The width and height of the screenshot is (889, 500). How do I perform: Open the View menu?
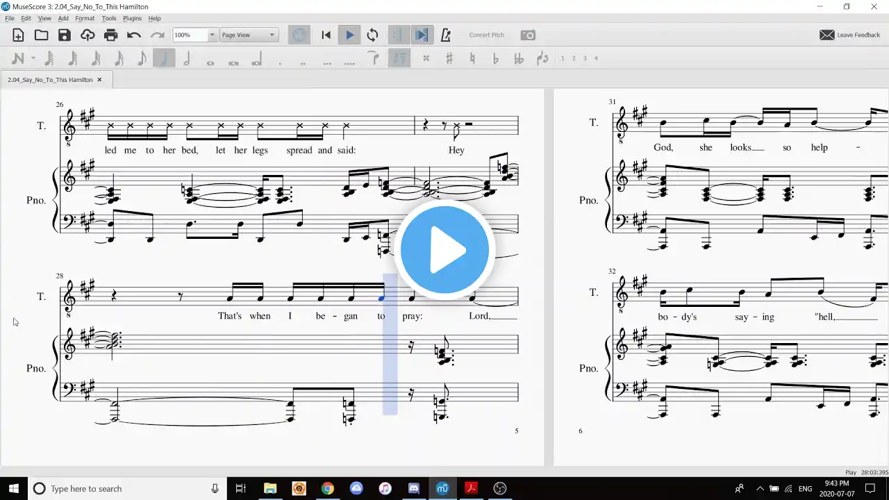[44, 19]
